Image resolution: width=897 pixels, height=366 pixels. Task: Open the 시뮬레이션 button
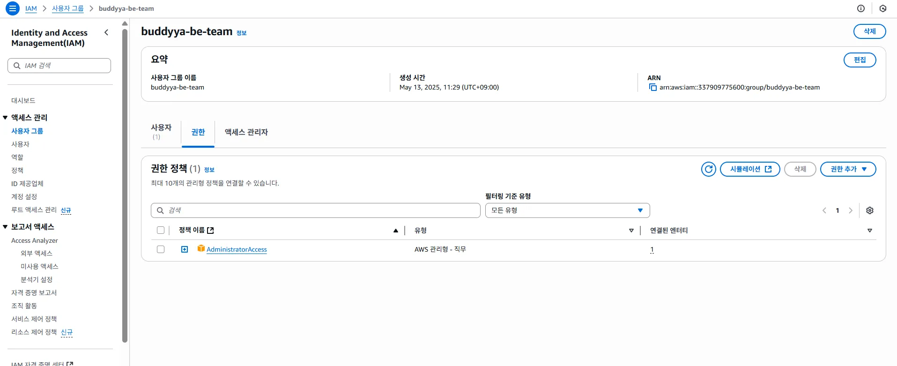pos(750,169)
